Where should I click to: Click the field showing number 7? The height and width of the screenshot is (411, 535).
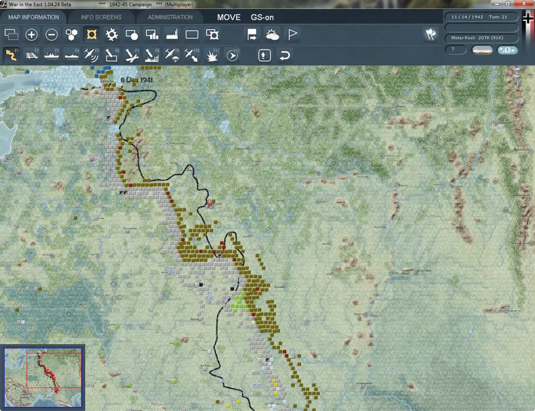click(456, 50)
